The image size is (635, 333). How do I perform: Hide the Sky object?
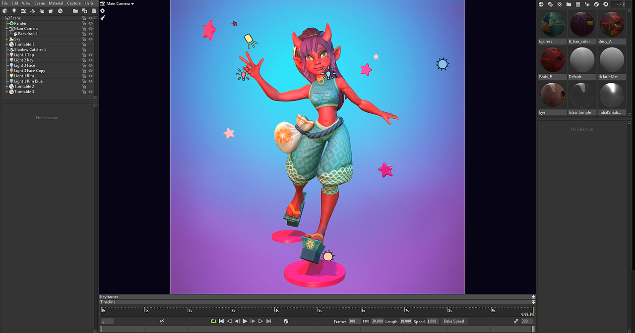[x=90, y=39]
